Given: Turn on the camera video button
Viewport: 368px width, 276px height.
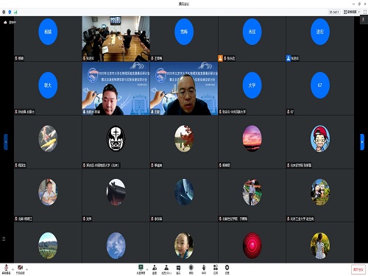Looking at the screenshot, I should (x=20, y=269).
